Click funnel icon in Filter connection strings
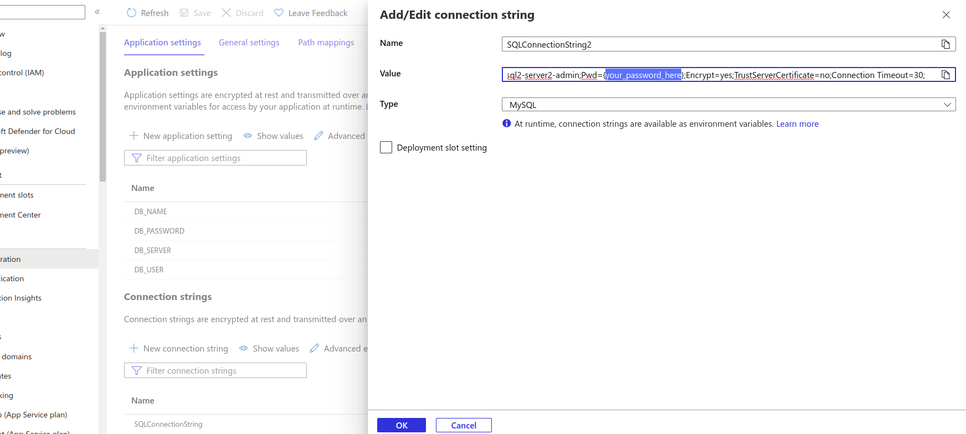 pos(137,371)
